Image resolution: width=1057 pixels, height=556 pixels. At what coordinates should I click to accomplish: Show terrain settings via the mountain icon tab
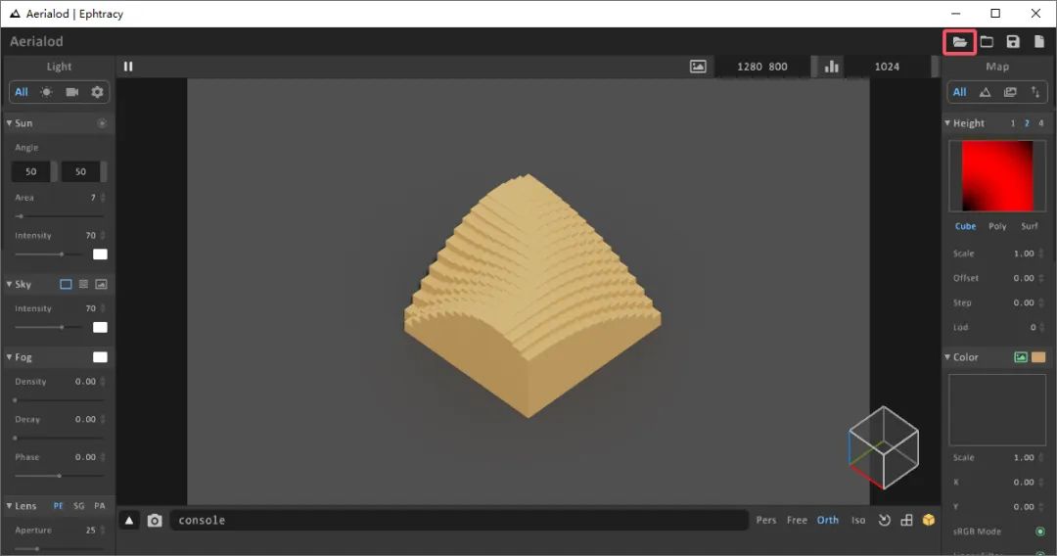pyautogui.click(x=985, y=92)
